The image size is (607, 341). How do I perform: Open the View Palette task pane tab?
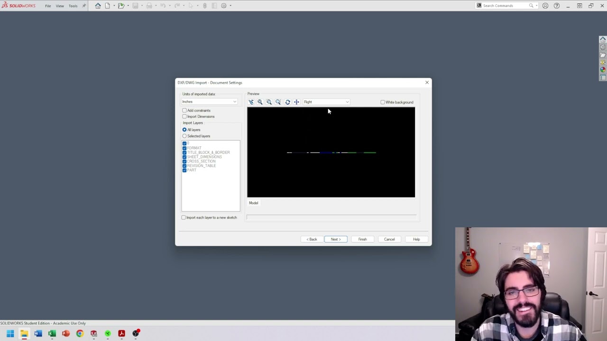click(603, 63)
